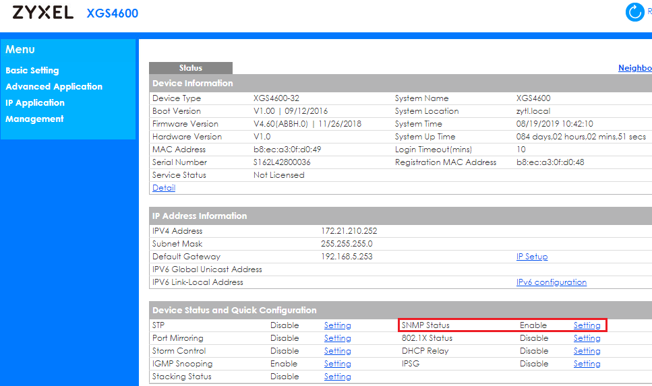Open the IP Application menu
The image size is (652, 386).
click(x=35, y=103)
